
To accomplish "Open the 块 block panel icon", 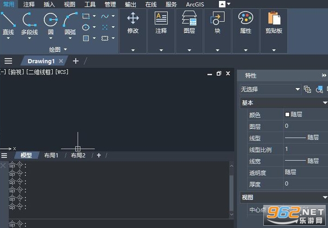I will [x=218, y=18].
